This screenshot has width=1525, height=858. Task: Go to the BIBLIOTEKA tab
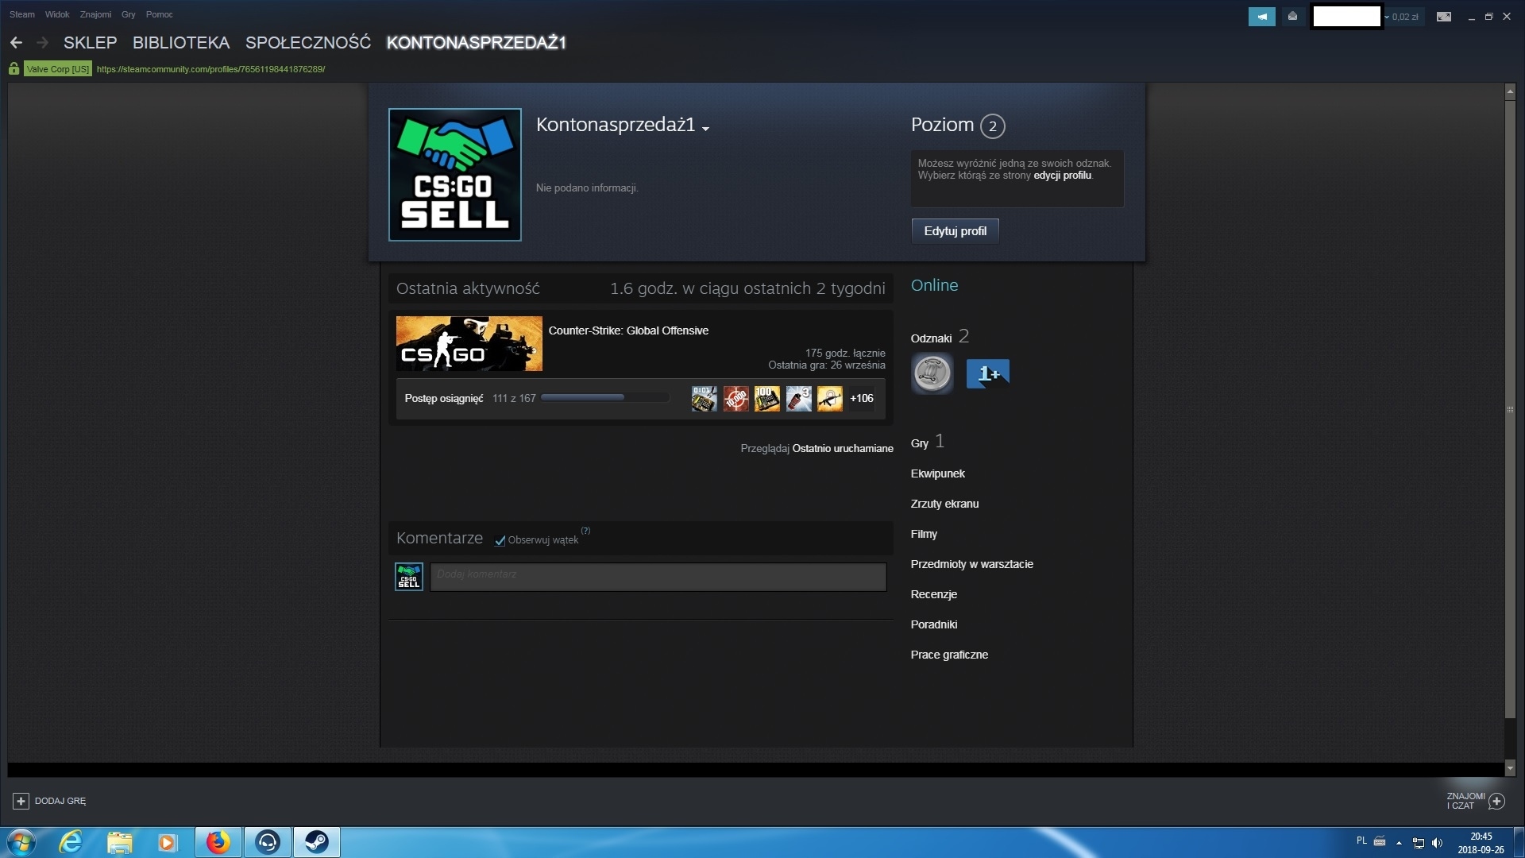click(x=181, y=42)
